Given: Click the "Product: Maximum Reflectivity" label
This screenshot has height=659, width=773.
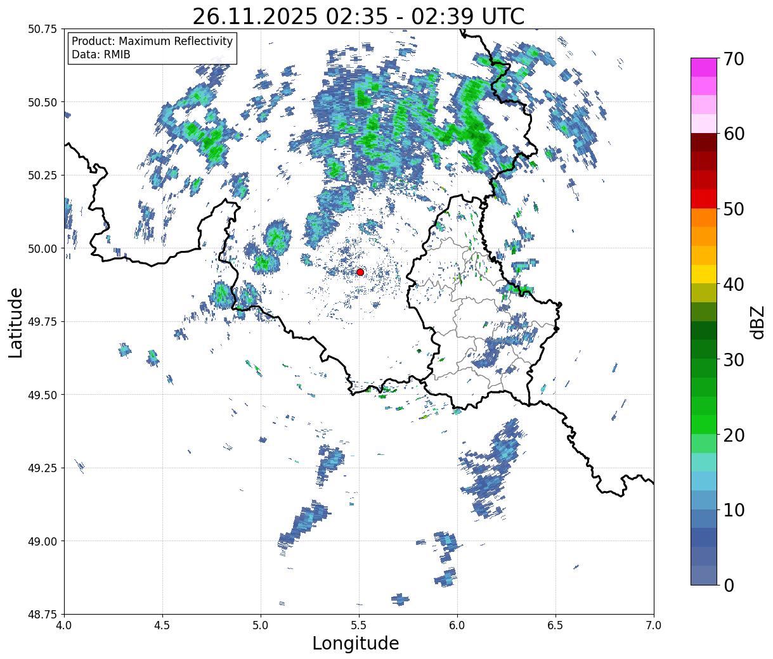Looking at the screenshot, I should click(x=152, y=41).
